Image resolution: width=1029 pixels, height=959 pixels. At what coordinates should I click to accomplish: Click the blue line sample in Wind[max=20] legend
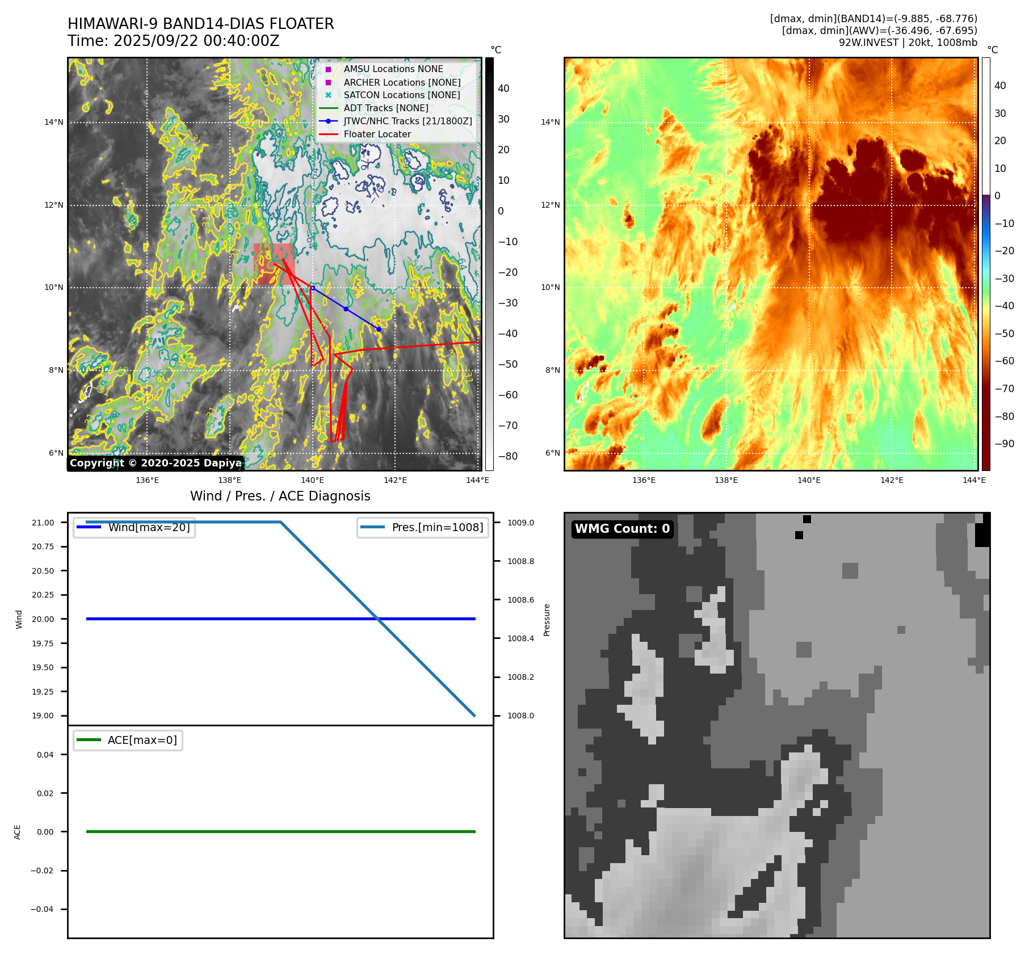[89, 527]
